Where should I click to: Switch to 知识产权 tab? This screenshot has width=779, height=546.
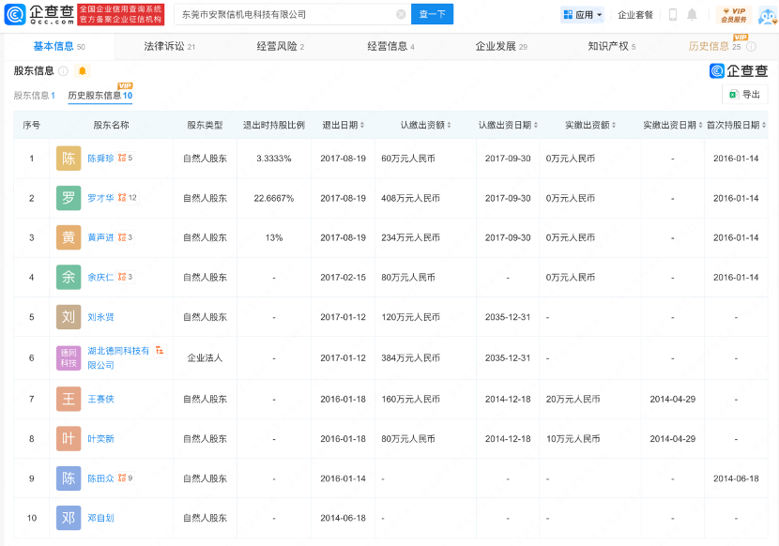[x=612, y=46]
